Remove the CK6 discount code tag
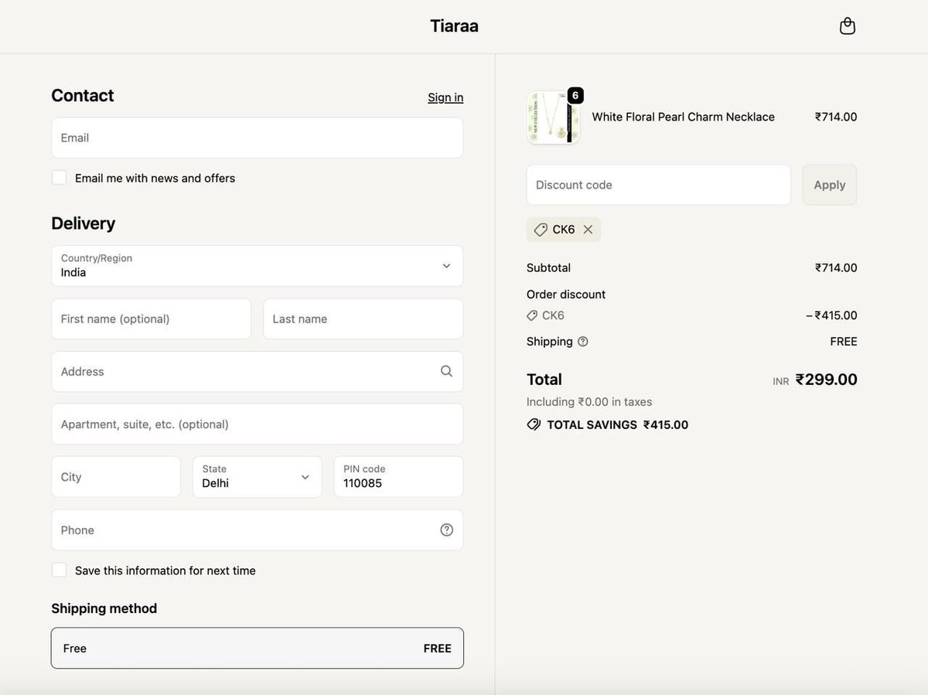Screen dimensions: 928x695 (x=588, y=230)
